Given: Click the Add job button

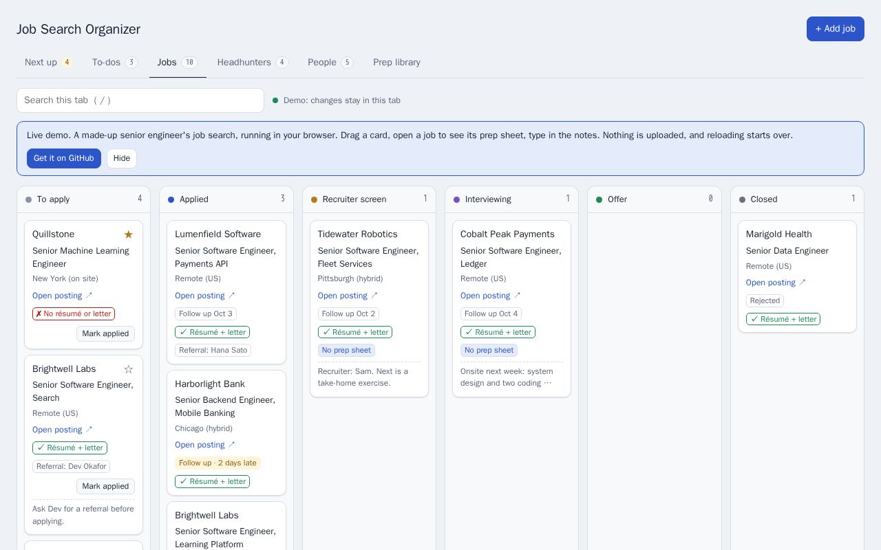Looking at the screenshot, I should coord(836,29).
